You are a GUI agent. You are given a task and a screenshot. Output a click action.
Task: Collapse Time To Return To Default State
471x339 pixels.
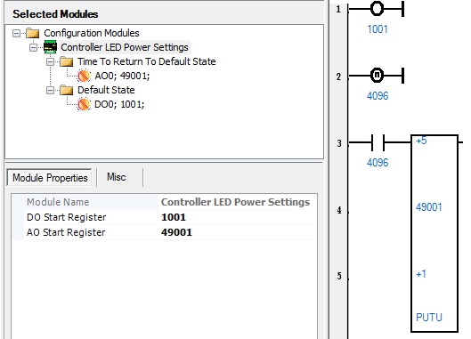[50, 62]
